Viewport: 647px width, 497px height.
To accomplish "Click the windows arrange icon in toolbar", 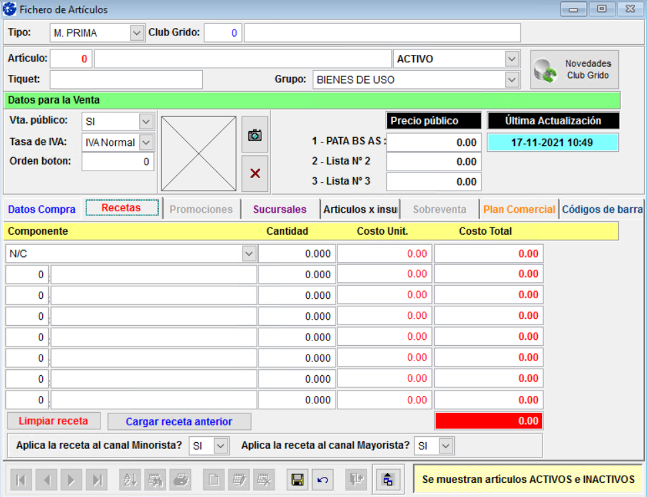I will click(x=388, y=480).
